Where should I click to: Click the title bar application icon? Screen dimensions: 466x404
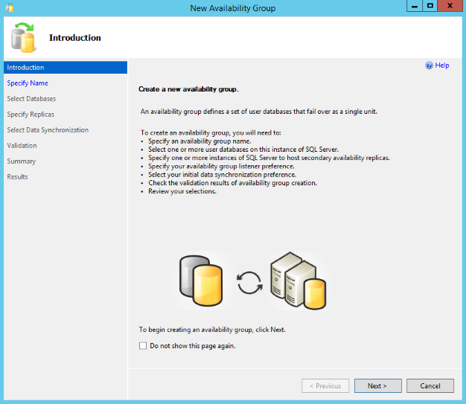pyautogui.click(x=10, y=7)
